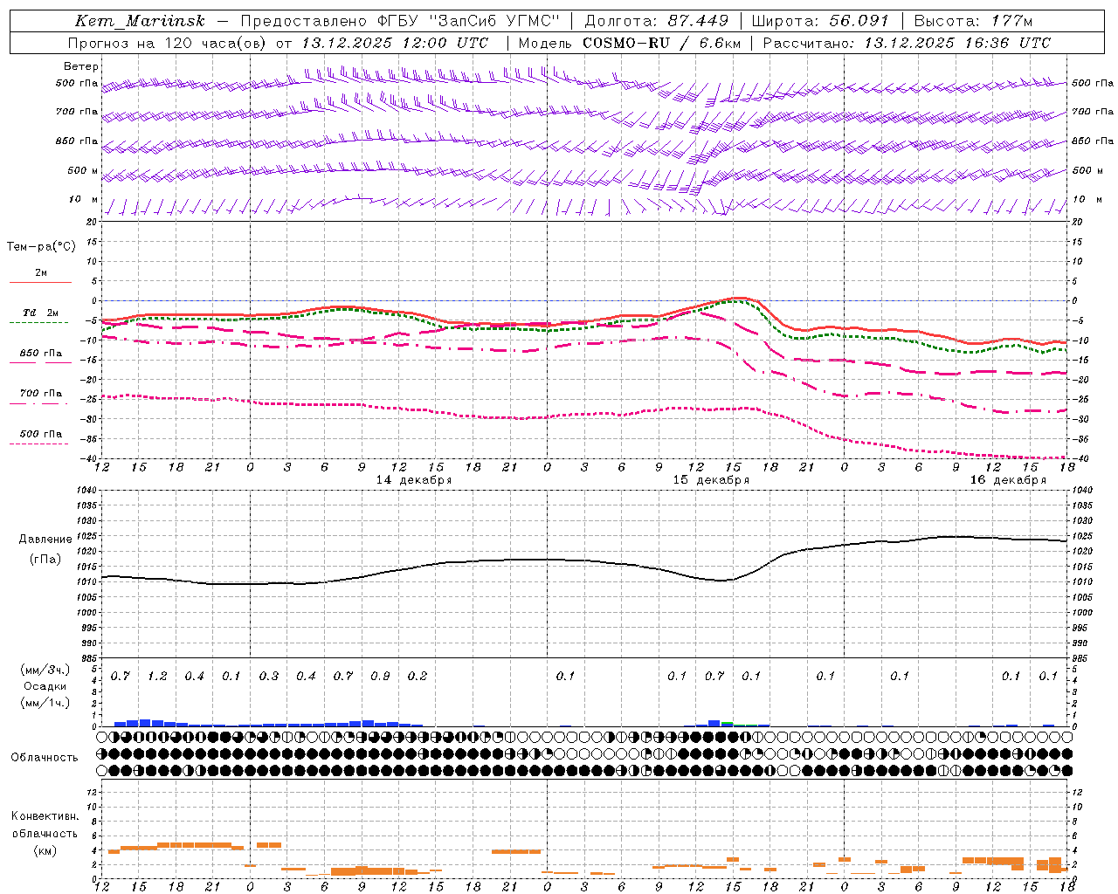
Task: Click the 700 гПа temperature legend entry
Action: [x=40, y=393]
